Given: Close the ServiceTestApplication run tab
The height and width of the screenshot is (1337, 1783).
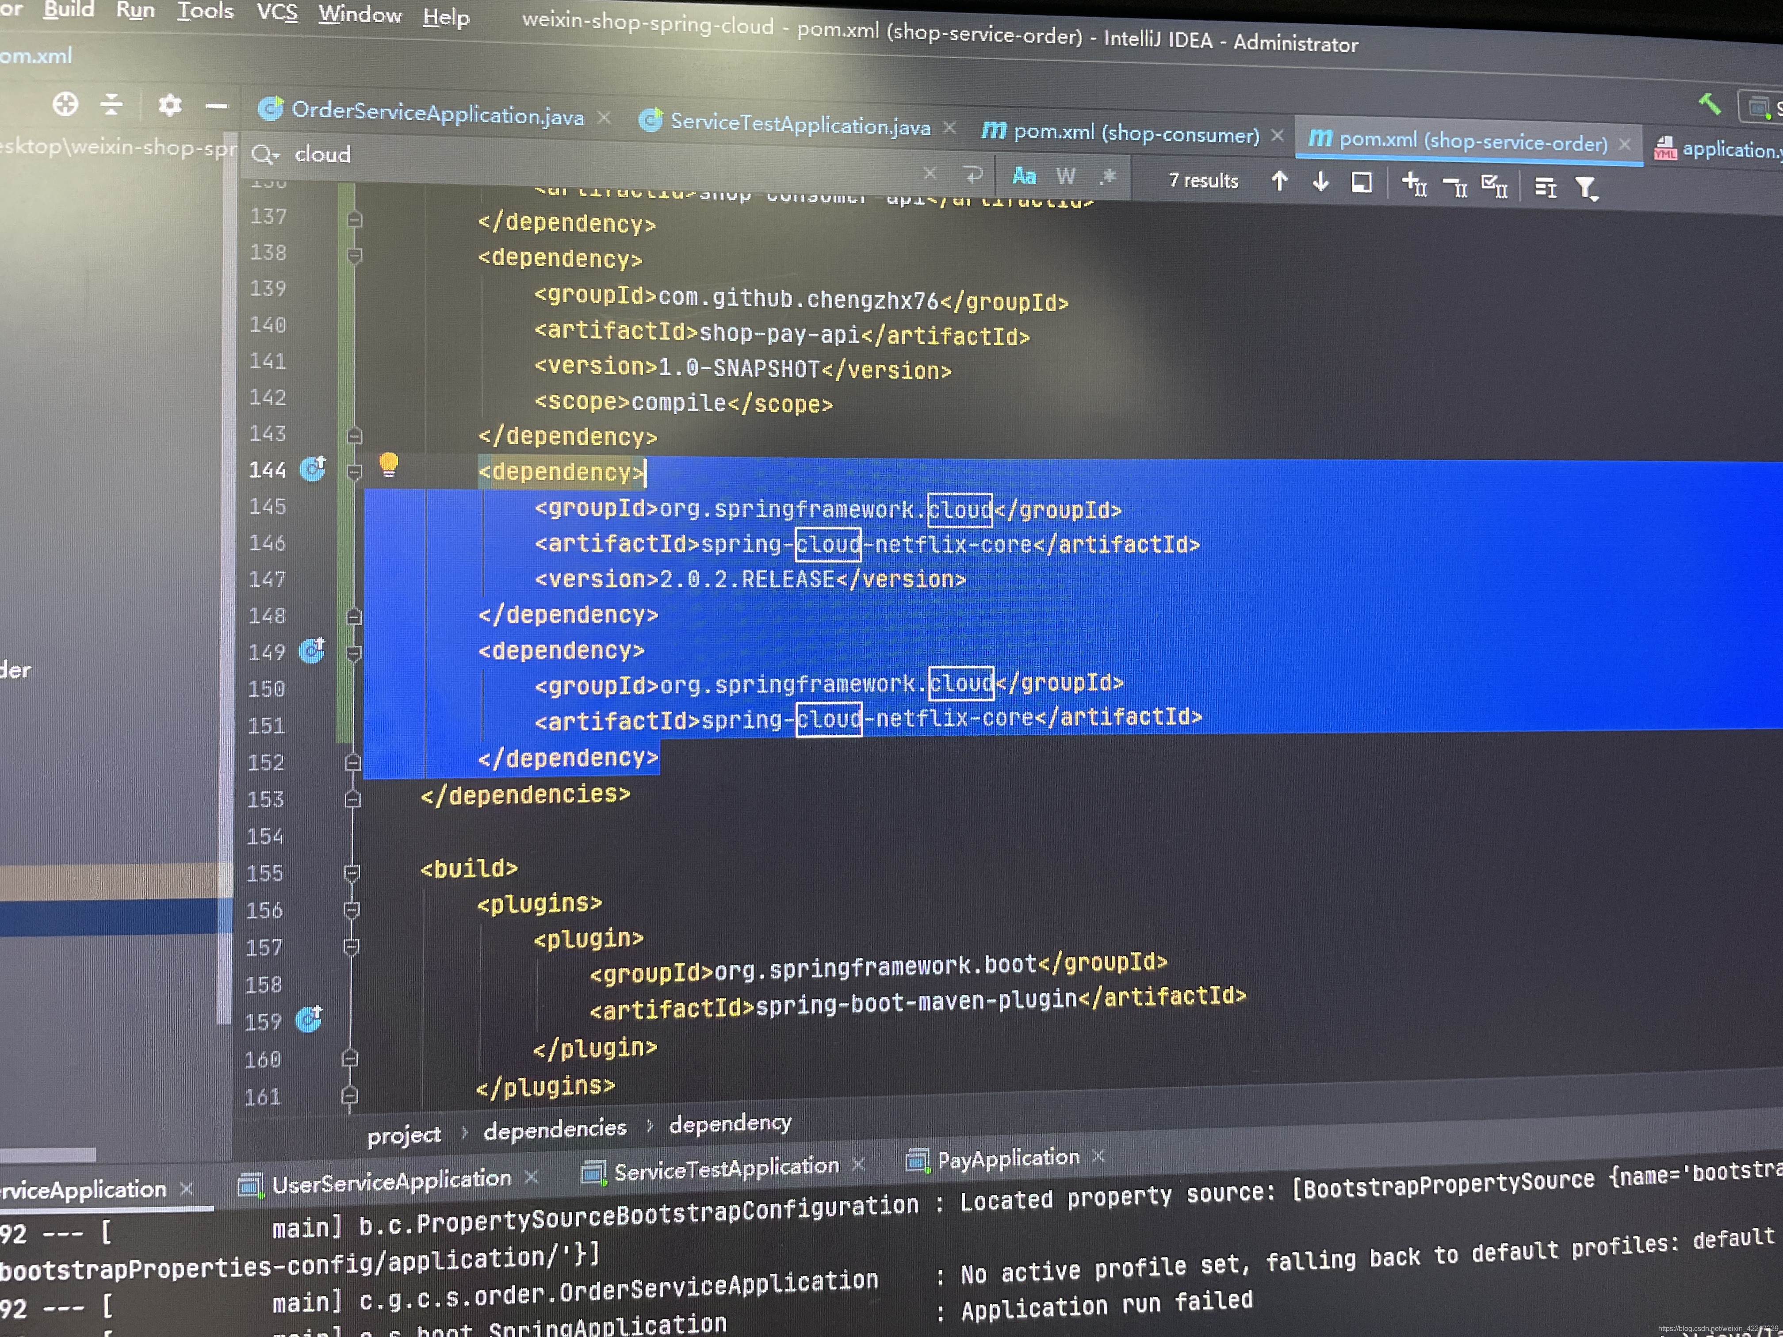Looking at the screenshot, I should (858, 1164).
